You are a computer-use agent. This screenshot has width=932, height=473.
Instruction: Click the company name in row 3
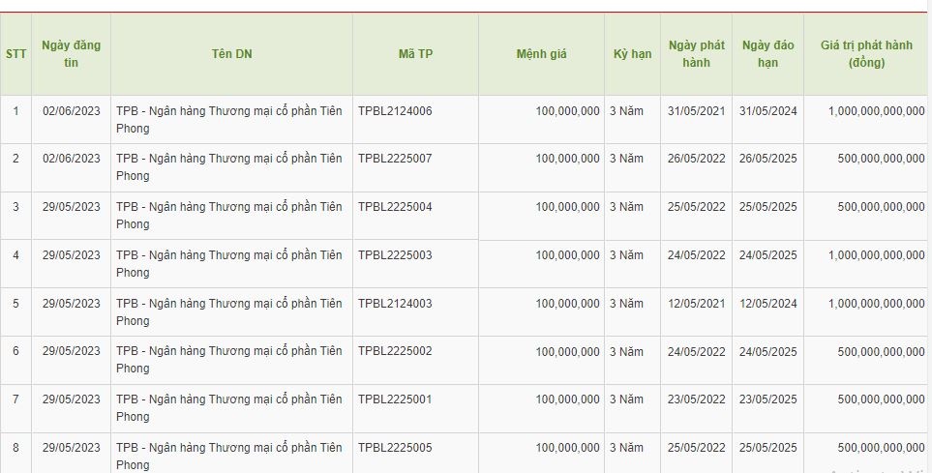click(x=229, y=215)
